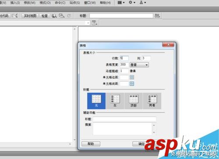Click summary box scroll down arrow
Screen dimensions: 219x159
(x=154, y=132)
